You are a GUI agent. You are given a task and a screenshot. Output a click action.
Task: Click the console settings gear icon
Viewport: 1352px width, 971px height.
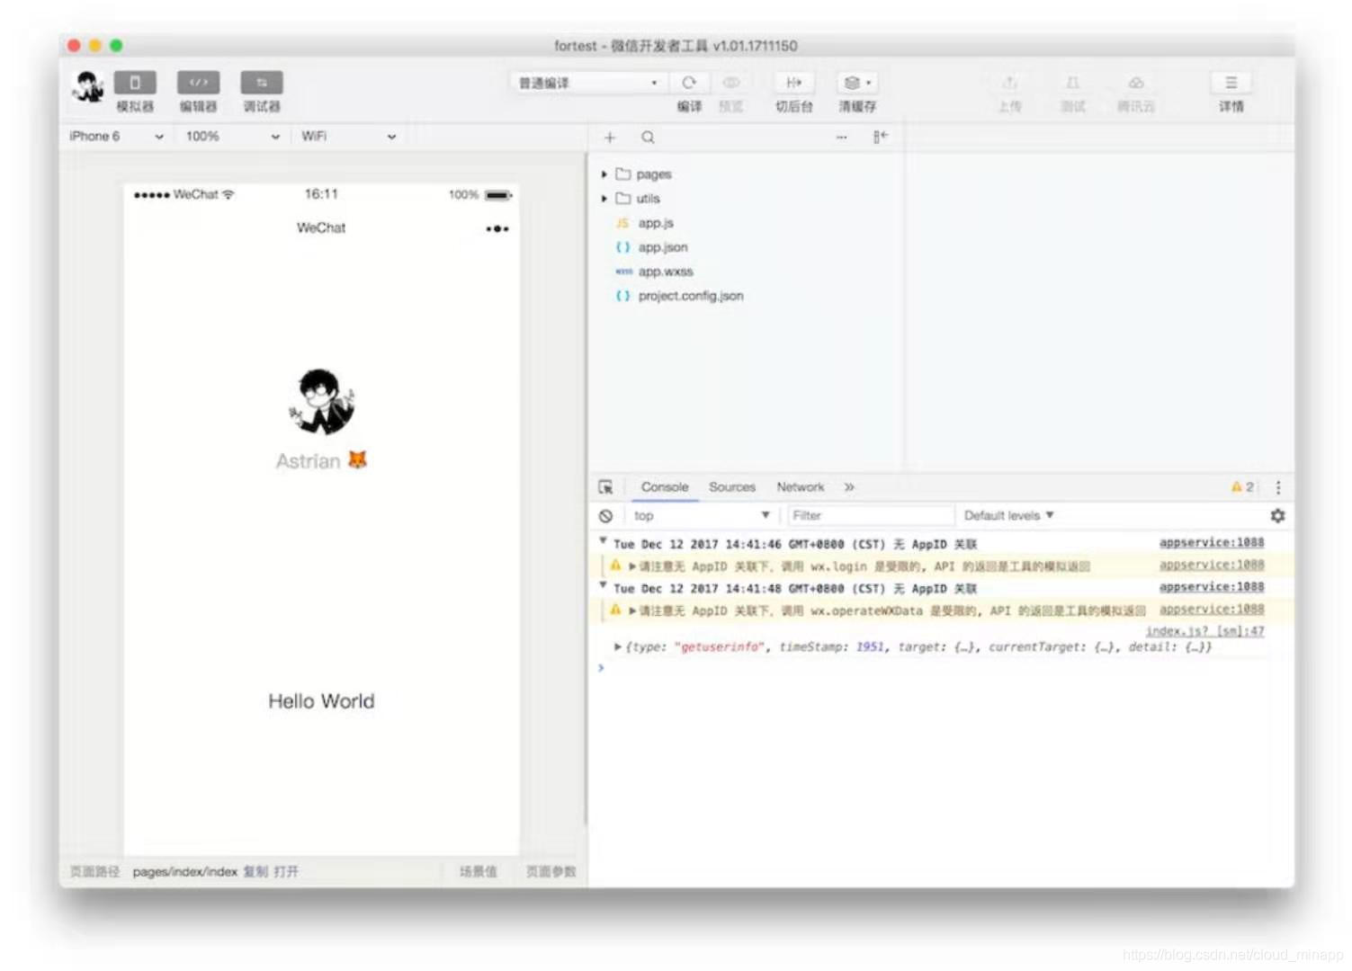coord(1277,516)
